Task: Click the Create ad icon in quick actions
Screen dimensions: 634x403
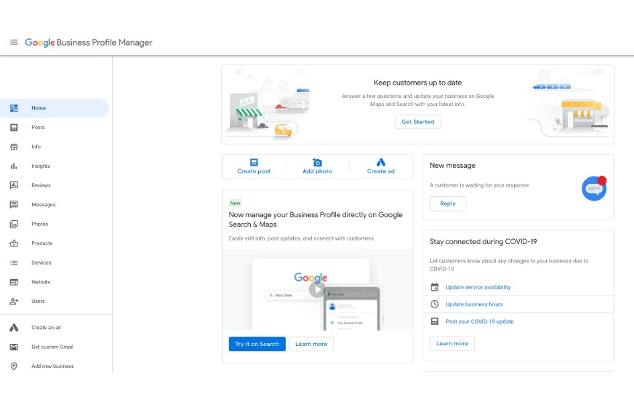Action: point(381,163)
